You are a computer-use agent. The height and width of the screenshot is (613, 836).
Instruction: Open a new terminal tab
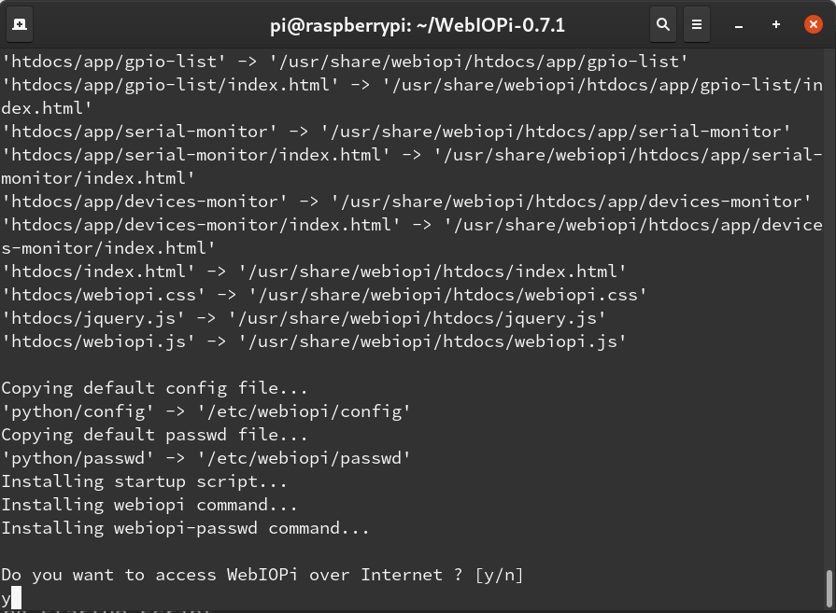point(21,24)
